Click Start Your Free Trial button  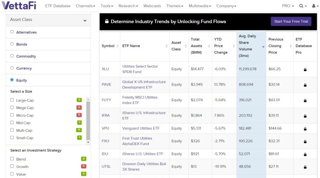point(291,21)
